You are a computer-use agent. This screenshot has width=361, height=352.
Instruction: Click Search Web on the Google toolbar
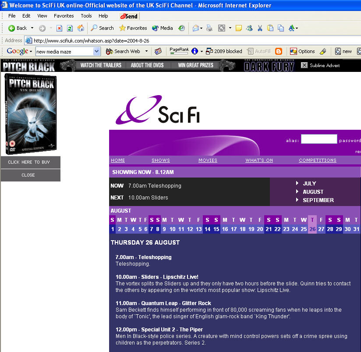[123, 51]
